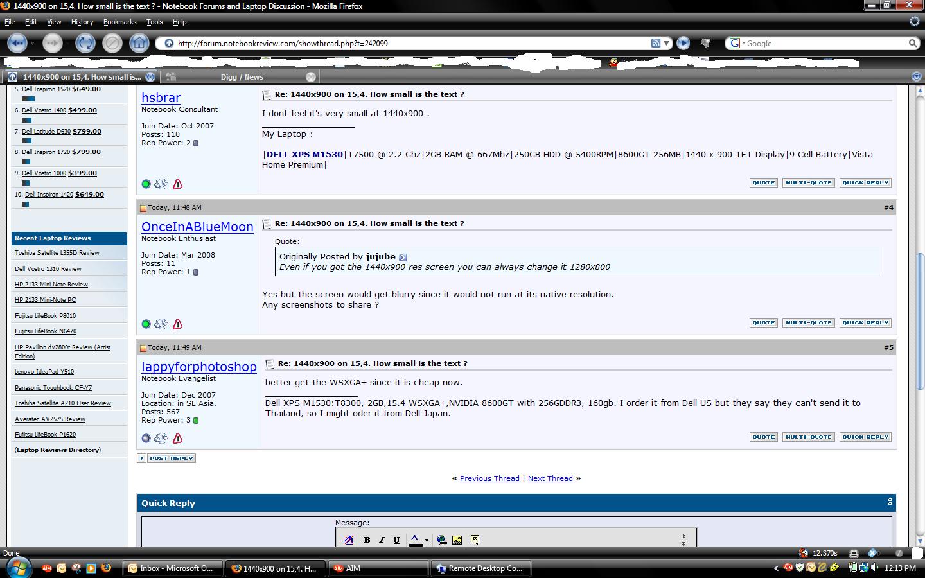Screen dimensions: 925x578
Task: Click the 12:13 PM taskbar clock
Action: (900, 568)
